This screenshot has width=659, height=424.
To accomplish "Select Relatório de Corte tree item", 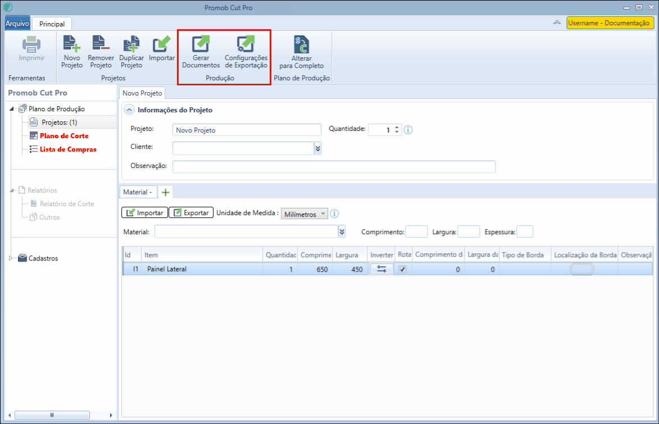I will click(66, 204).
